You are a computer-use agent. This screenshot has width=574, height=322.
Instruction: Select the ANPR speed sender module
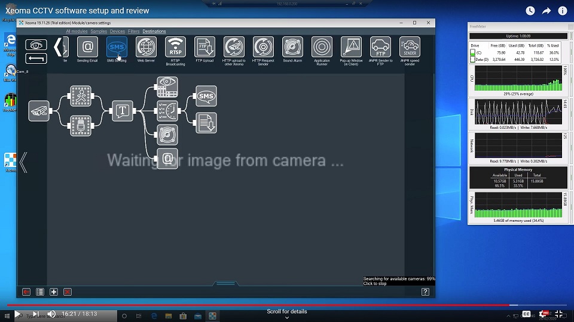pos(410,47)
